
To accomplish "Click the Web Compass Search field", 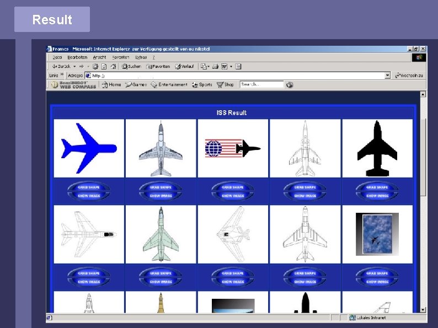I will [261, 84].
